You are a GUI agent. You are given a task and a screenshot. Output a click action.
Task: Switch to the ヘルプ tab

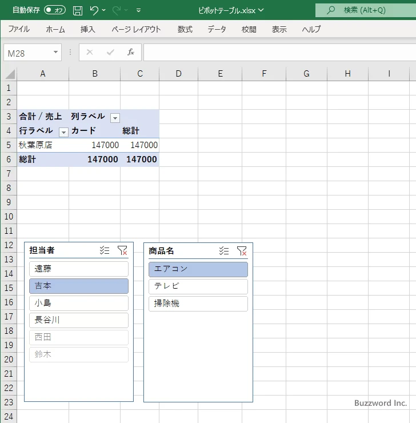pyautogui.click(x=311, y=29)
